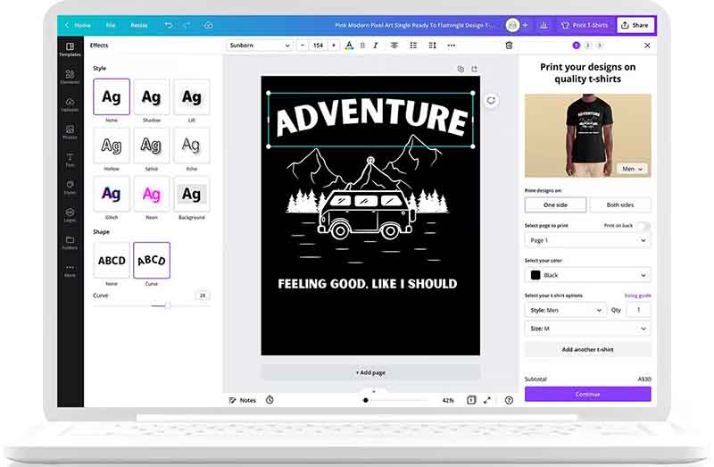Screen dimensions: 714x467
Task: Select the Text tool in the sidebar
Action: click(70, 160)
